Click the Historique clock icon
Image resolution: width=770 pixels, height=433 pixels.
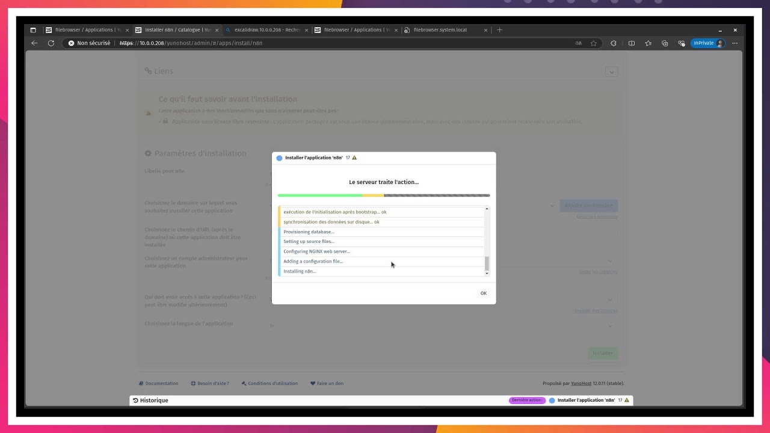click(x=135, y=401)
